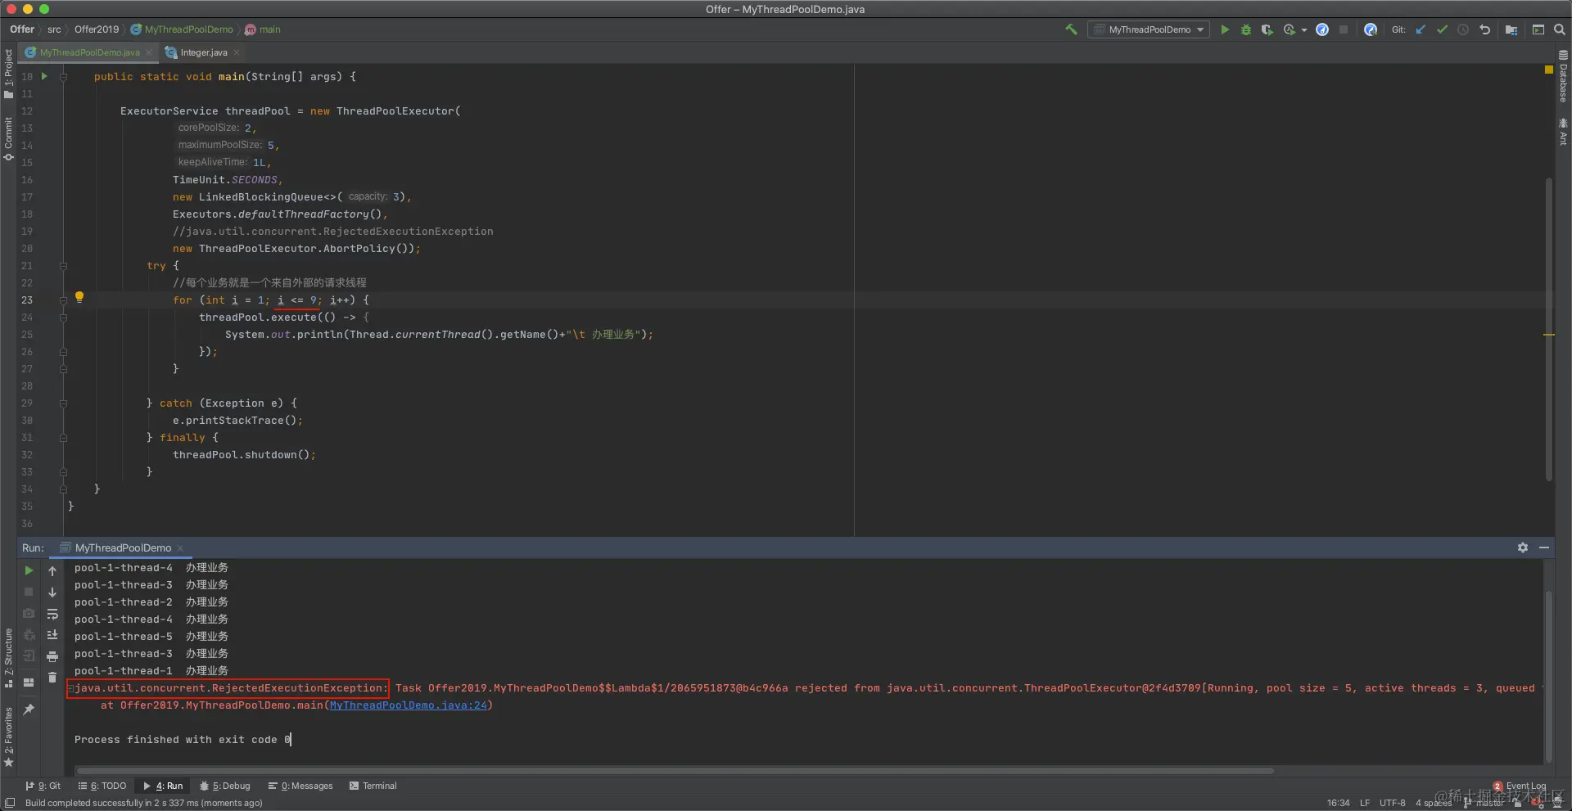Collapse the for loop fold marker on line 23
This screenshot has width=1572, height=811.
63,300
